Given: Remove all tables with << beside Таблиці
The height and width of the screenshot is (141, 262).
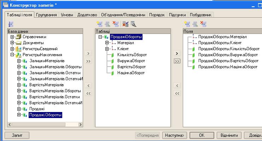Looking at the screenshot, I should click(88, 93).
